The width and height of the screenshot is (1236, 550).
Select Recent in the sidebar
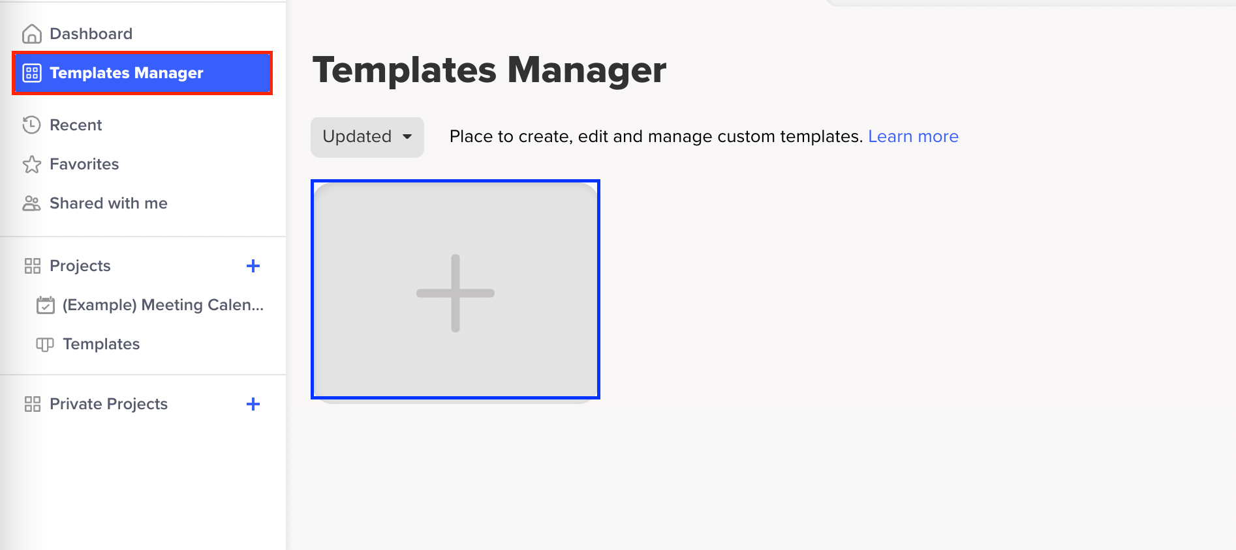[x=76, y=125]
